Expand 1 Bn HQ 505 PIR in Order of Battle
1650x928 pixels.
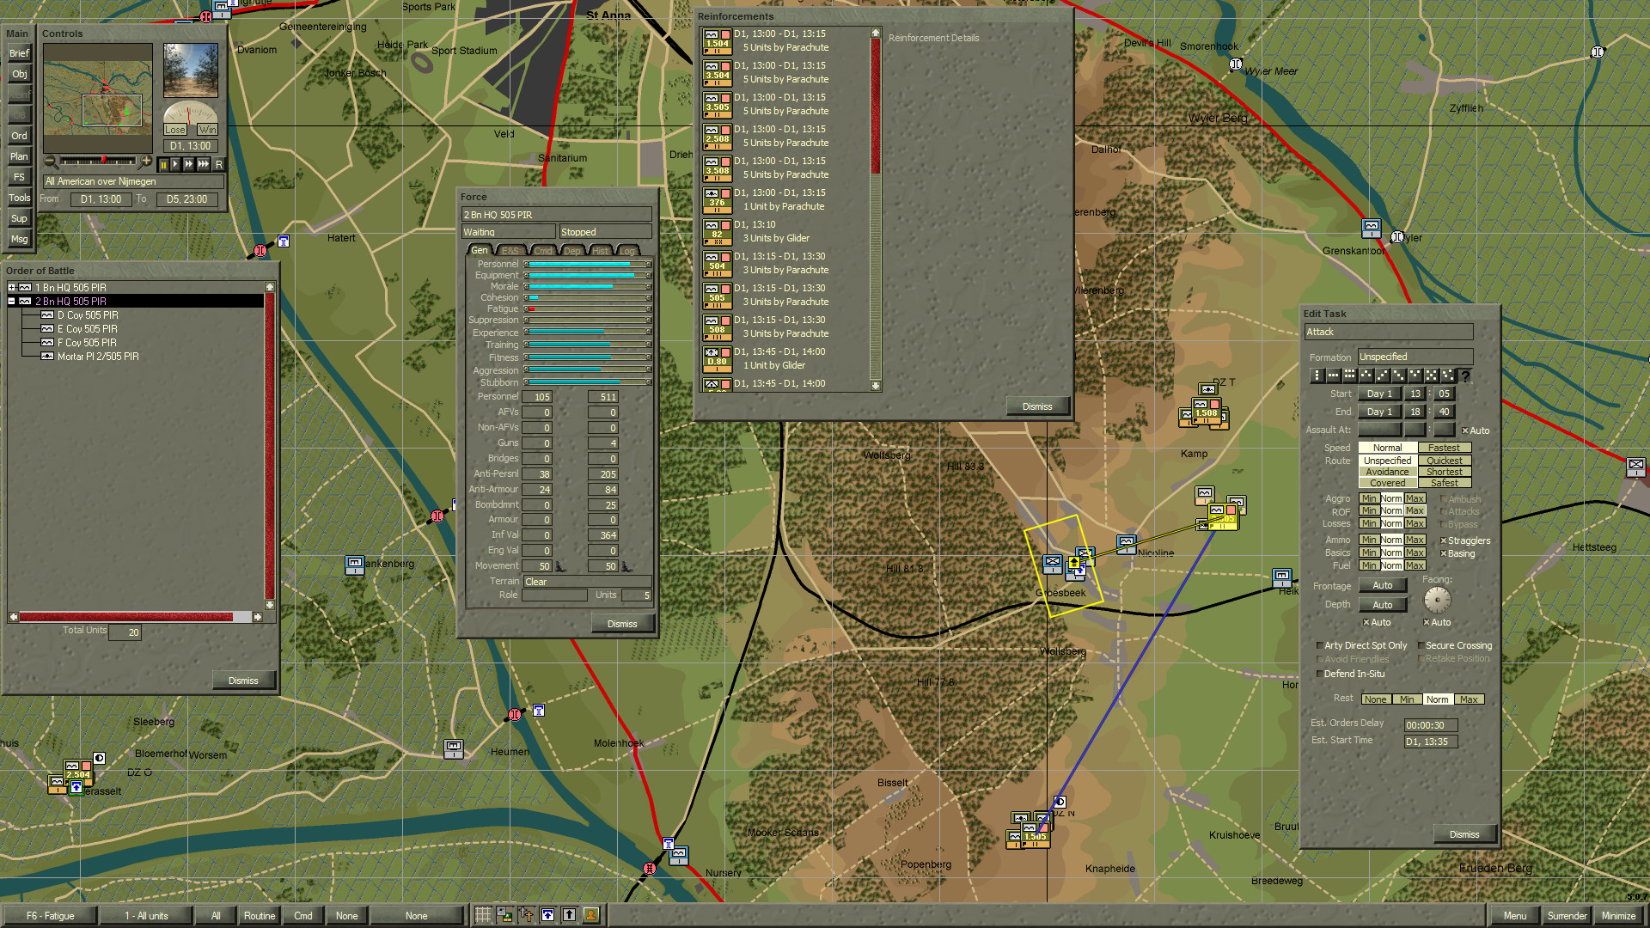[x=13, y=287]
